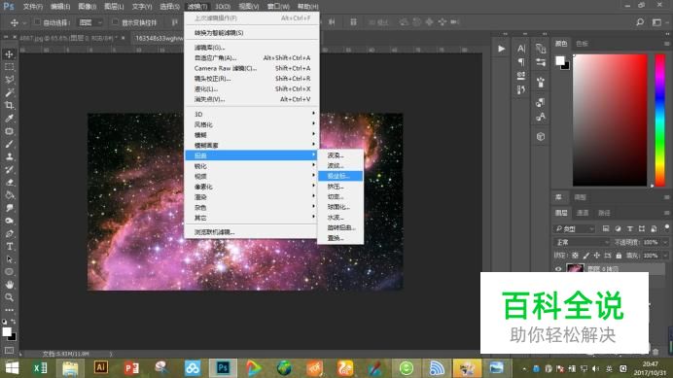
Task: Select the Path Selection arrow tool
Action: click(9, 259)
